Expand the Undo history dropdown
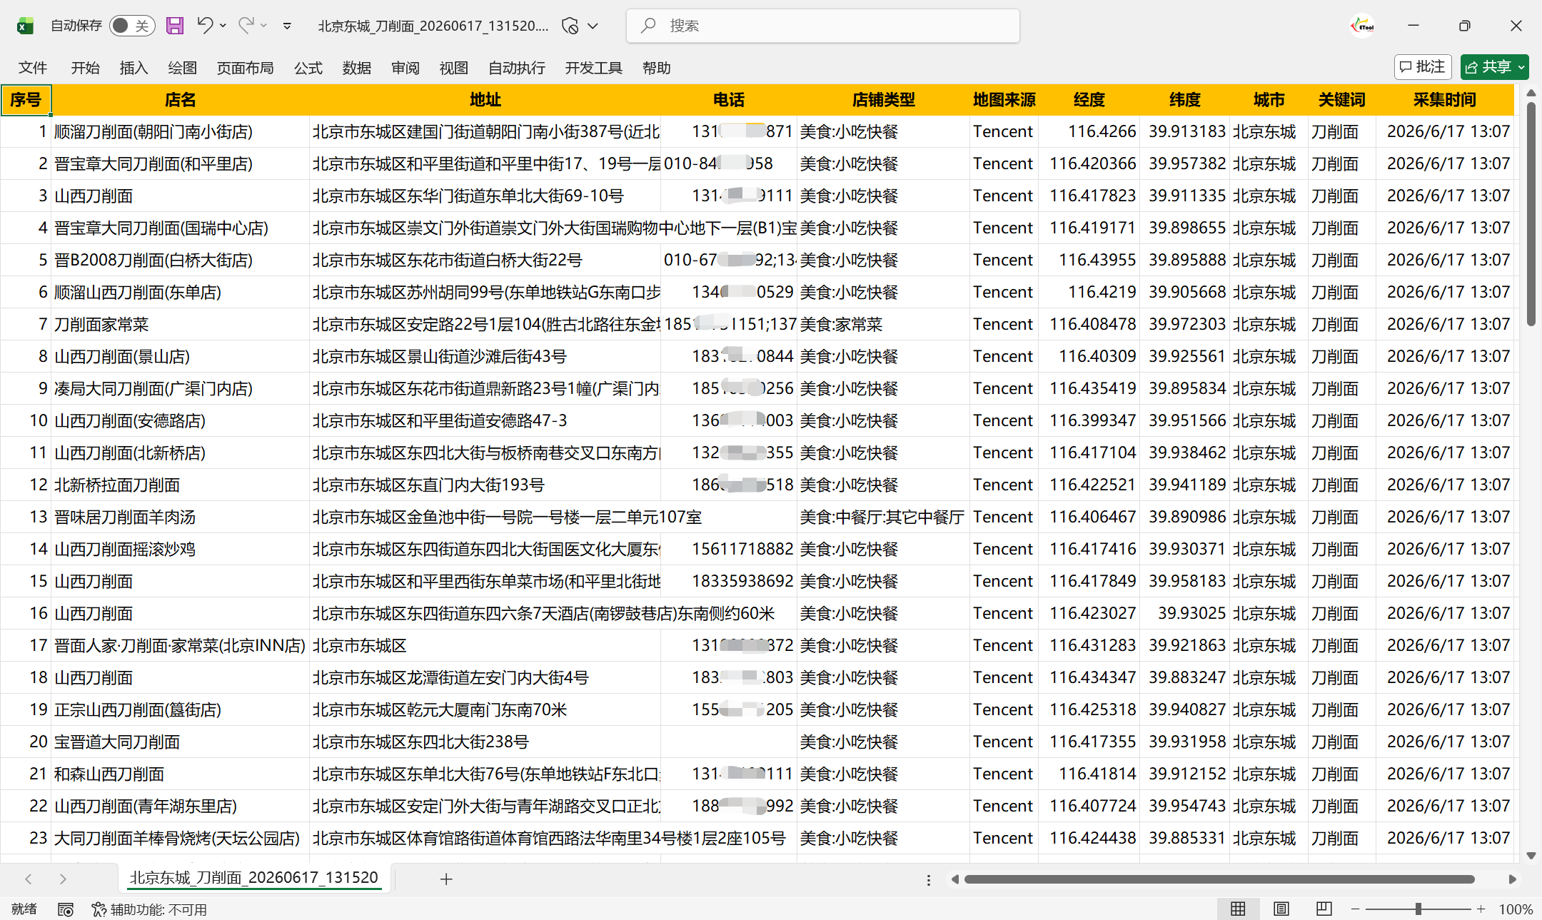The image size is (1542, 920). coord(223,26)
